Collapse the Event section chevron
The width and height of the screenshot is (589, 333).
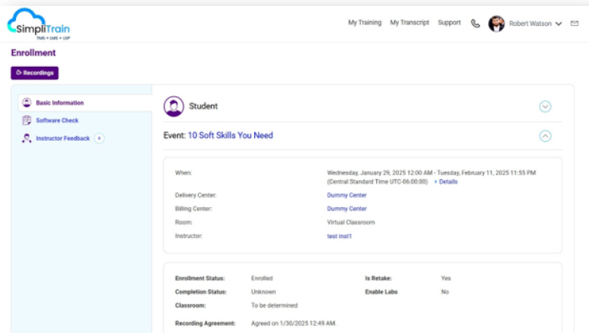pyautogui.click(x=545, y=136)
